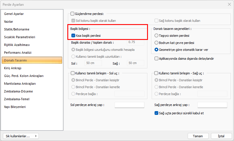Select Taşıyıcı sistem perdesi radio option

pyautogui.click(x=157, y=36)
